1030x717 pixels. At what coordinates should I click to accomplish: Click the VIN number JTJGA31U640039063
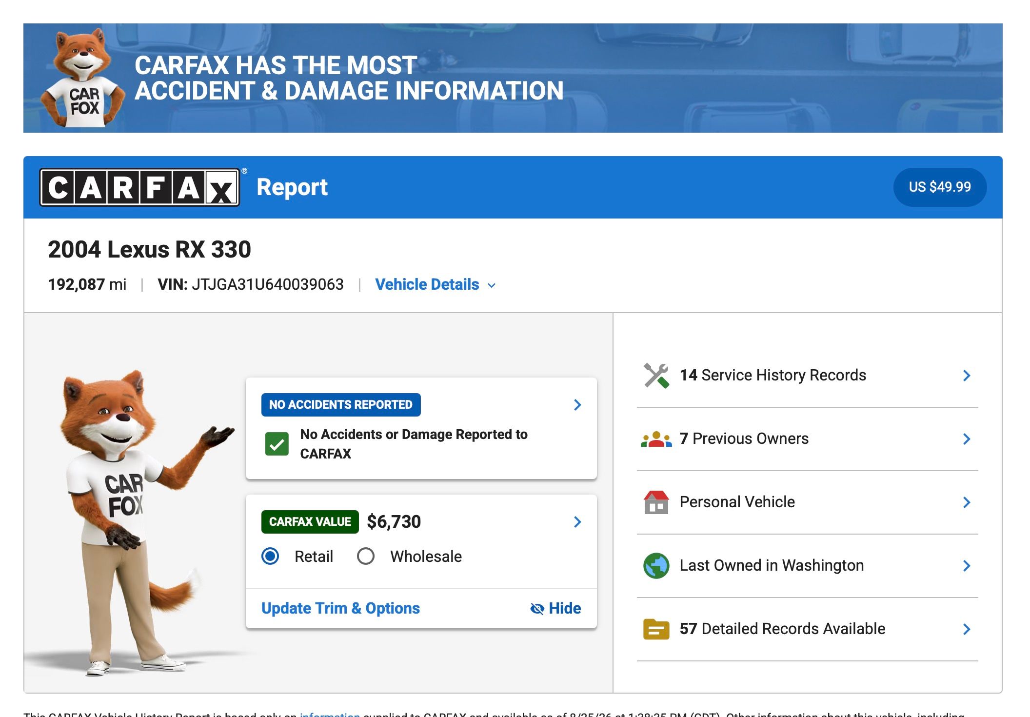coord(268,284)
